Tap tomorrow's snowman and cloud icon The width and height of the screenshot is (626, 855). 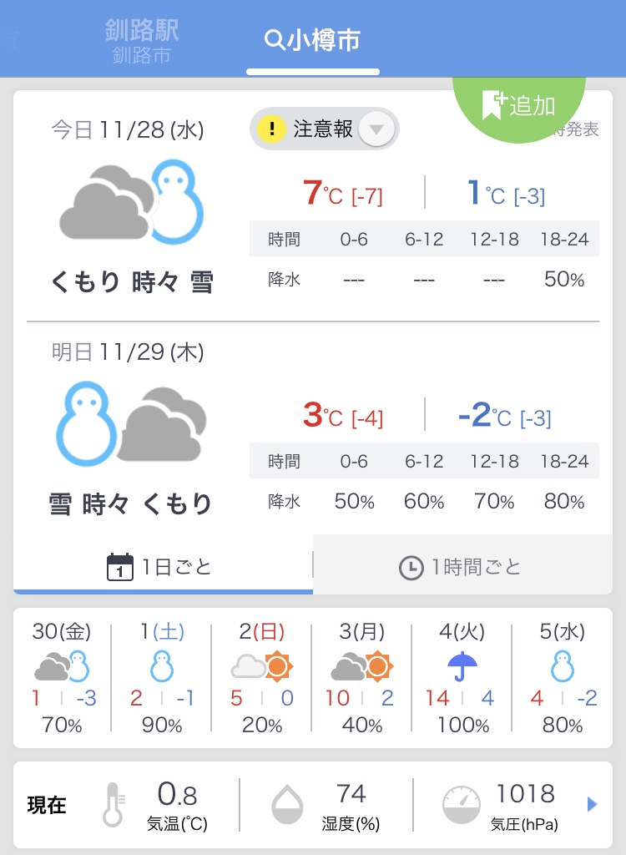point(131,423)
